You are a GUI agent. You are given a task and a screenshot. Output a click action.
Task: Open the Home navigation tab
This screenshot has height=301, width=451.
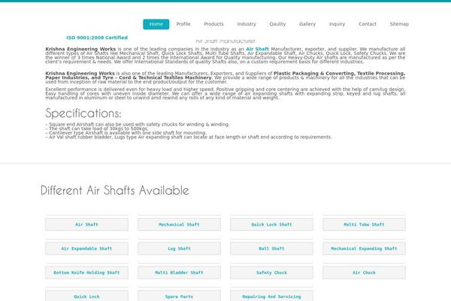click(x=156, y=24)
